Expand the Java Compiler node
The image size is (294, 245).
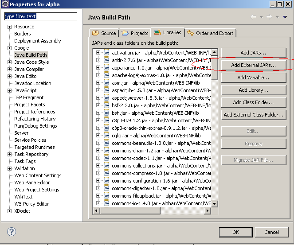tap(10, 69)
